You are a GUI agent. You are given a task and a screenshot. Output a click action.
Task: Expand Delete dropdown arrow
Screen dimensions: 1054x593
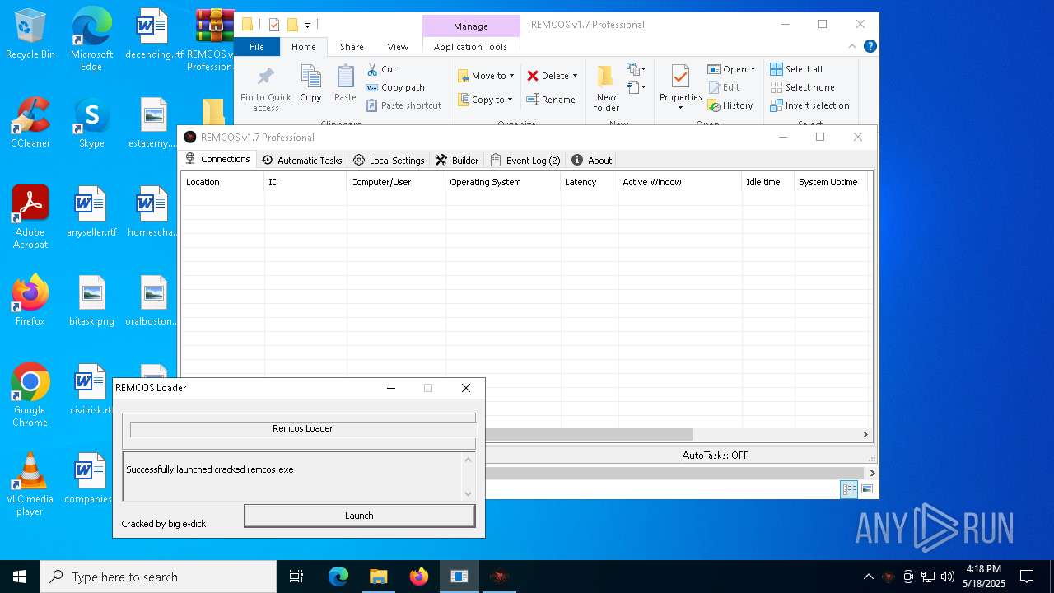tap(575, 76)
